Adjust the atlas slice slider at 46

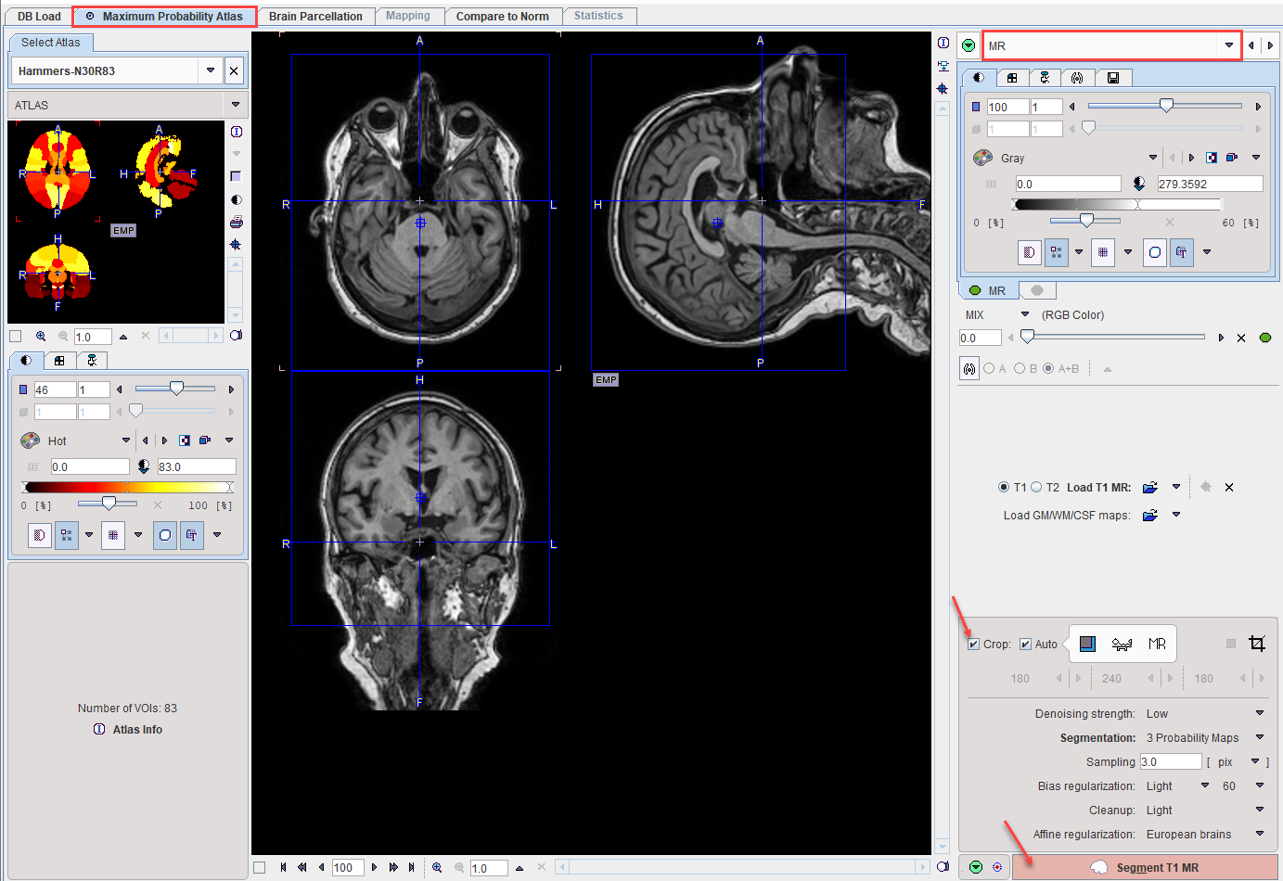coord(176,389)
